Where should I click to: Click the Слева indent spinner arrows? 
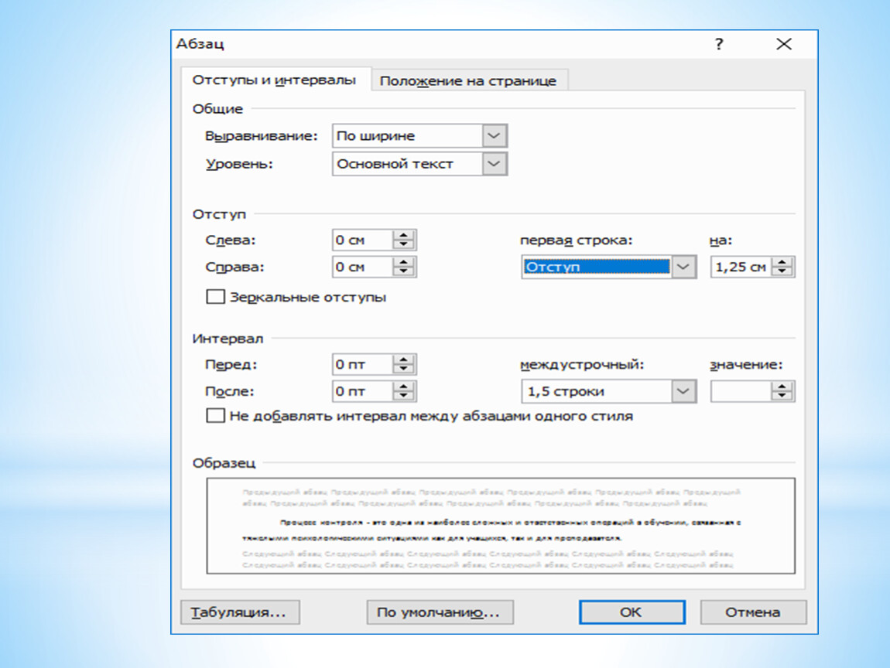point(404,240)
